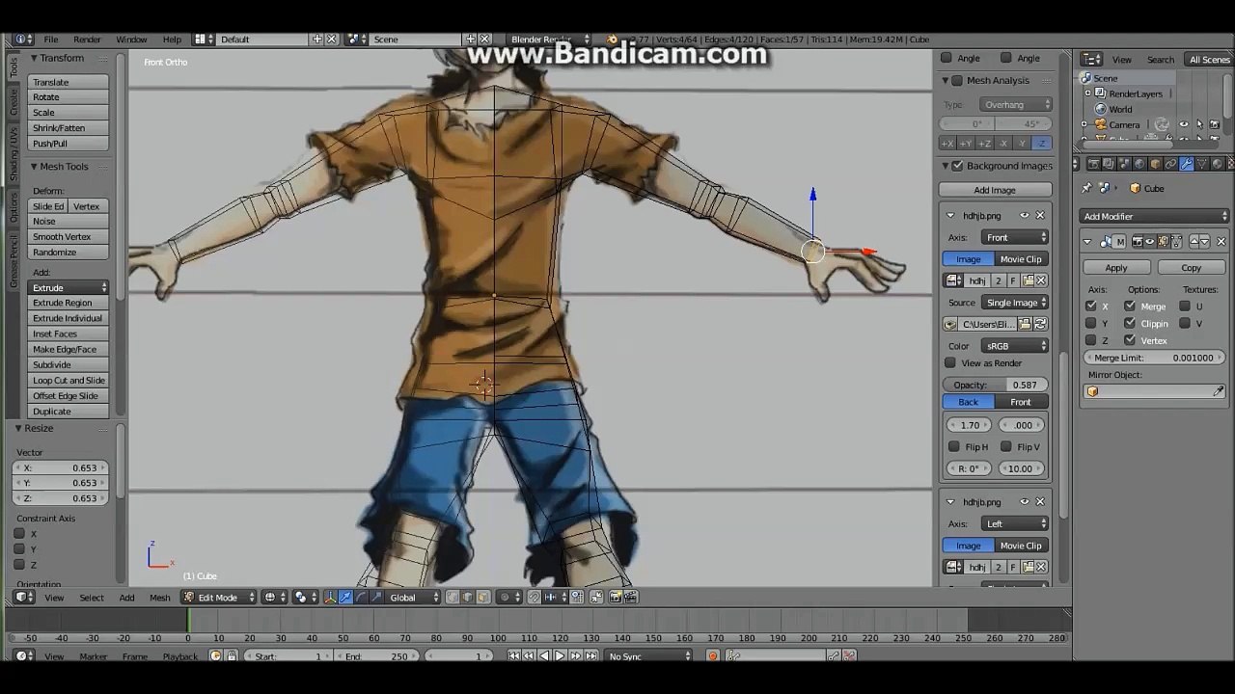Screen dimensions: 1235x694
Task: Click the record keyframe button
Action: [x=713, y=656]
